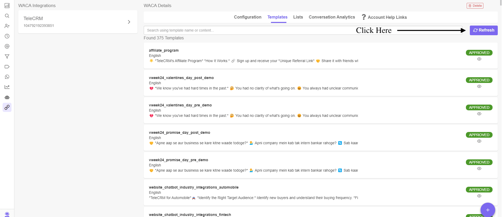Click the Delete button
This screenshot has width=503, height=217.
475,6
